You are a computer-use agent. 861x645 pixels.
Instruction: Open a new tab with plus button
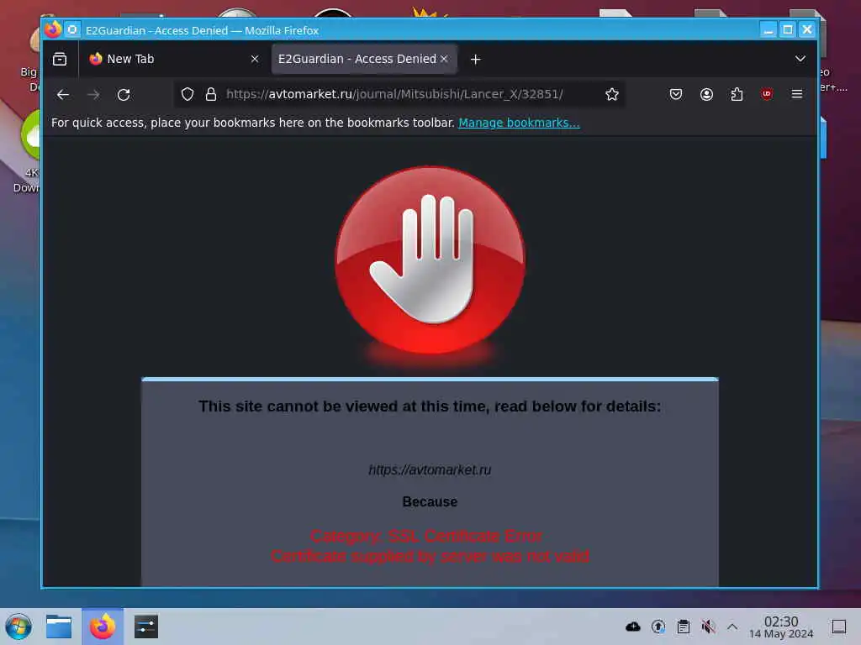476,60
